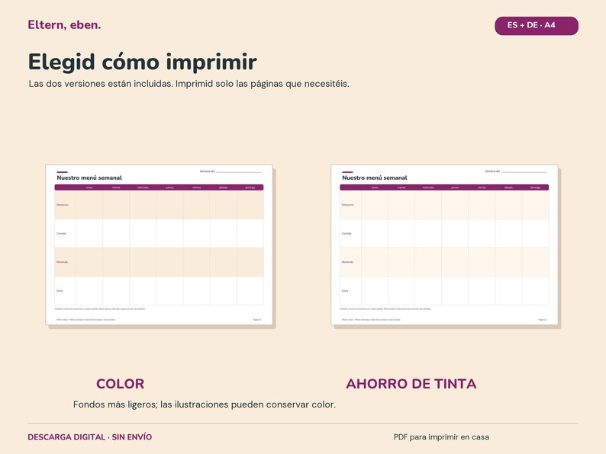Click the 'Eltern, eben.' brand logo text
This screenshot has width=606, height=454.
point(64,24)
